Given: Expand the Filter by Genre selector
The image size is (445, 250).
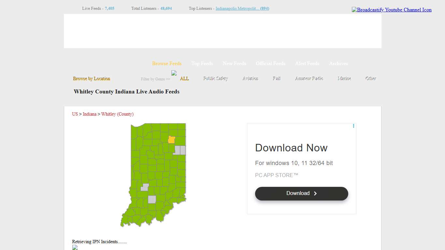Looking at the screenshot, I should (155, 79).
